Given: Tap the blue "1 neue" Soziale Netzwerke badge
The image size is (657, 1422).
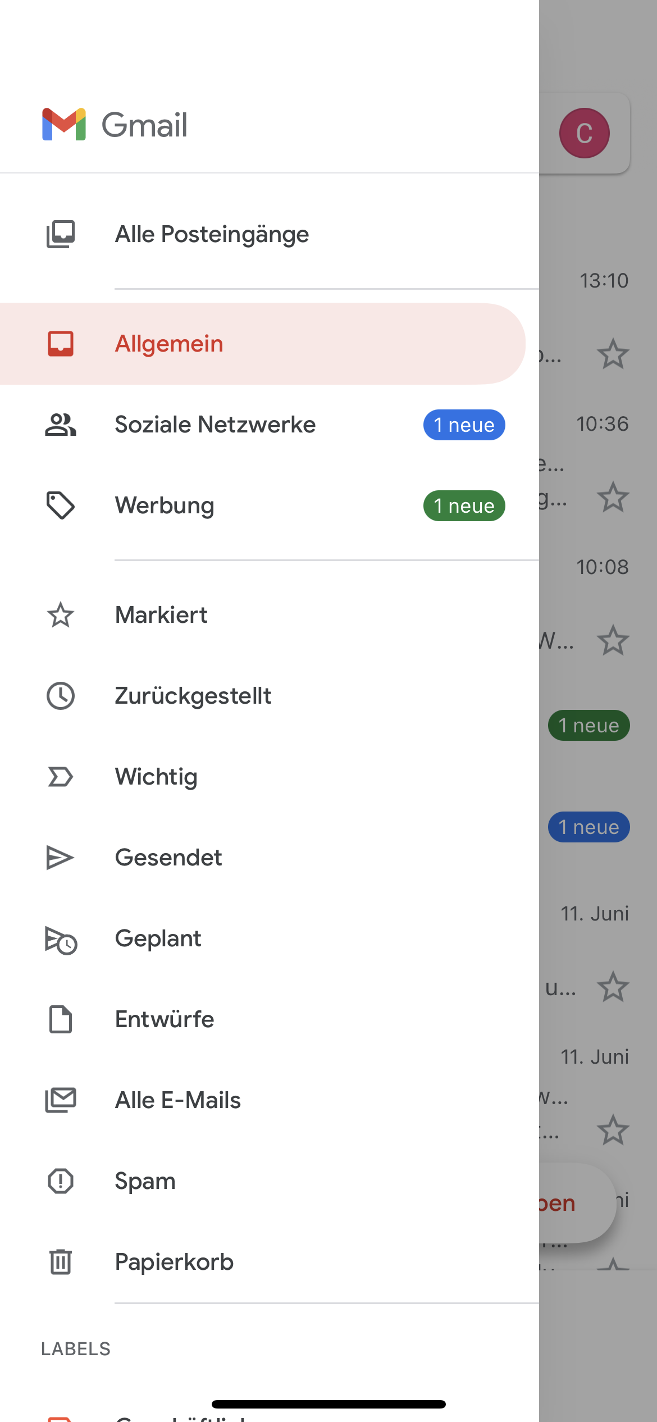Looking at the screenshot, I should (464, 425).
